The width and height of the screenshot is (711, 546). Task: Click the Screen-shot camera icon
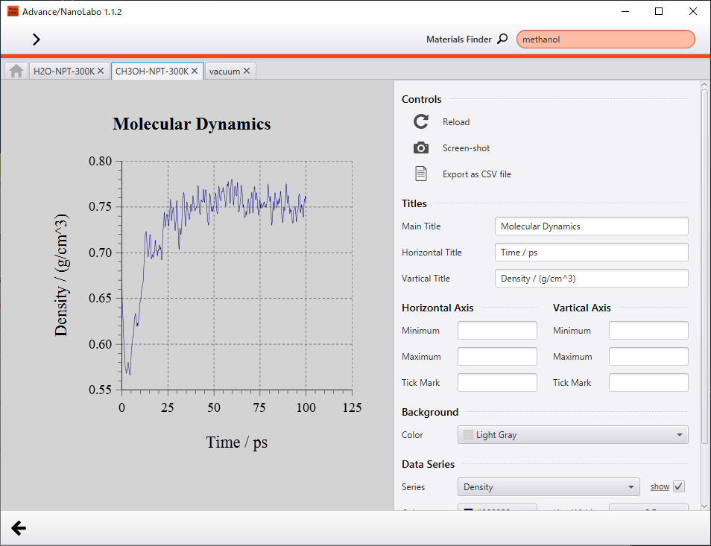pyautogui.click(x=421, y=147)
